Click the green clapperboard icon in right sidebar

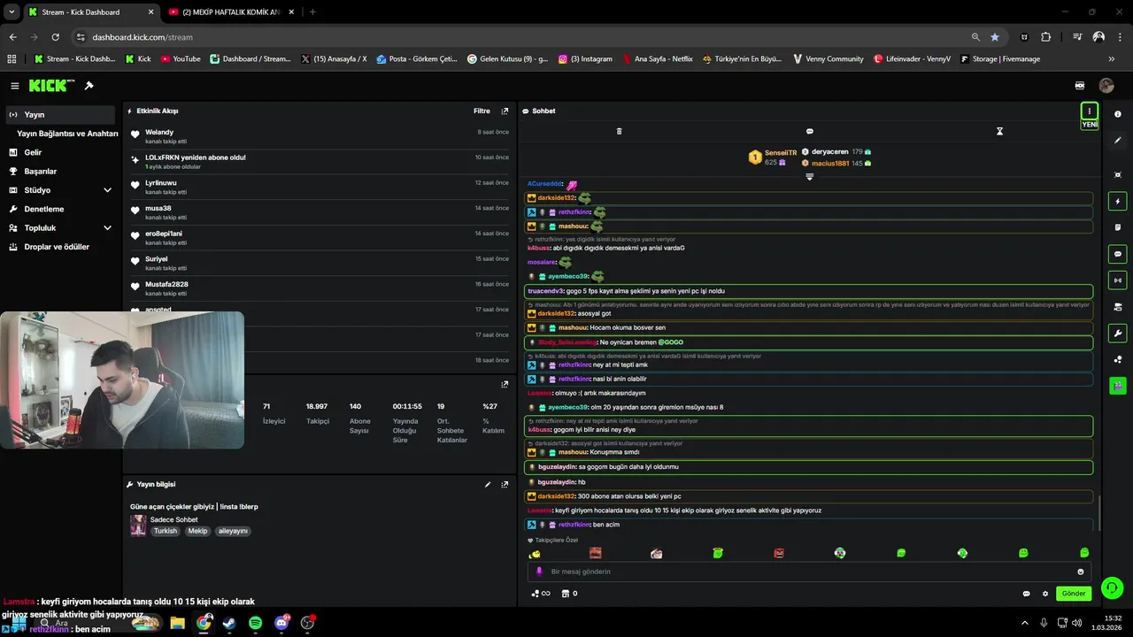click(x=1118, y=386)
